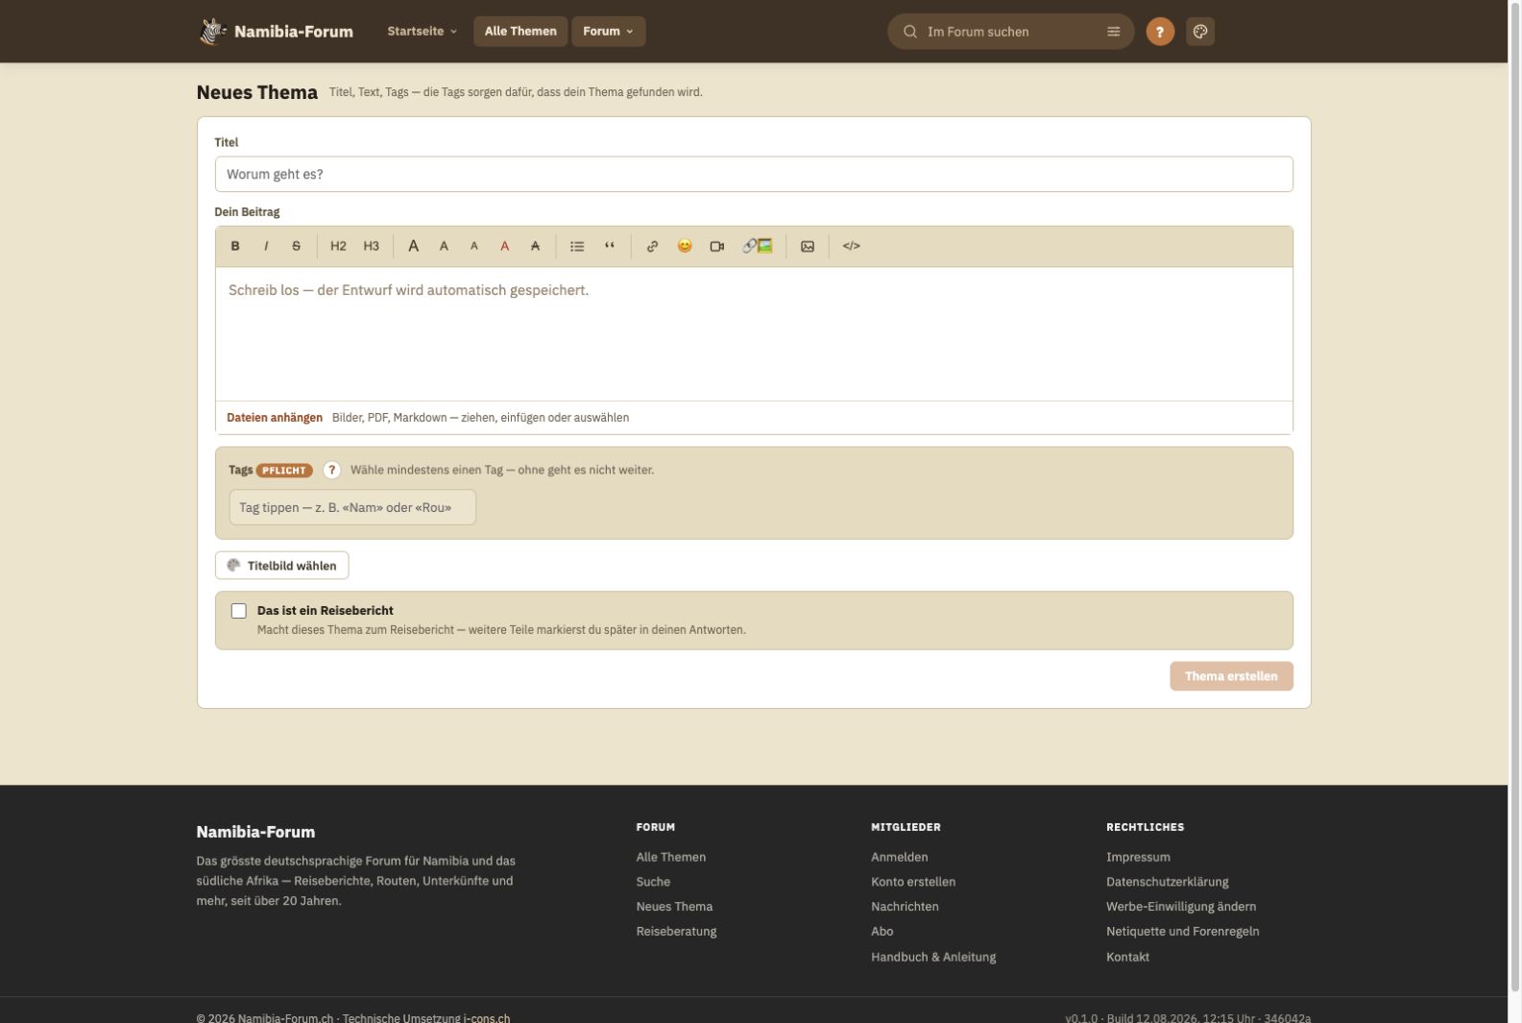Insert a code block
The height and width of the screenshot is (1023, 1522).
(852, 246)
